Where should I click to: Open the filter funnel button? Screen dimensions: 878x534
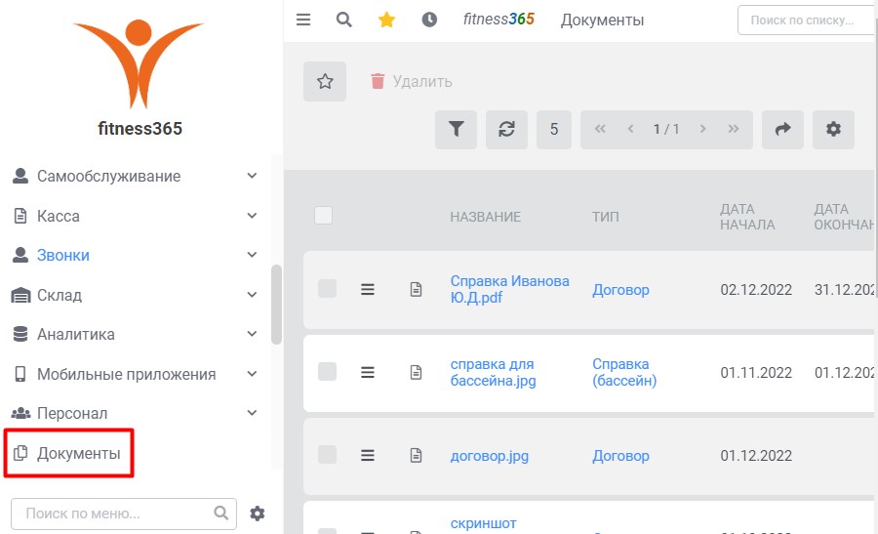[456, 130]
